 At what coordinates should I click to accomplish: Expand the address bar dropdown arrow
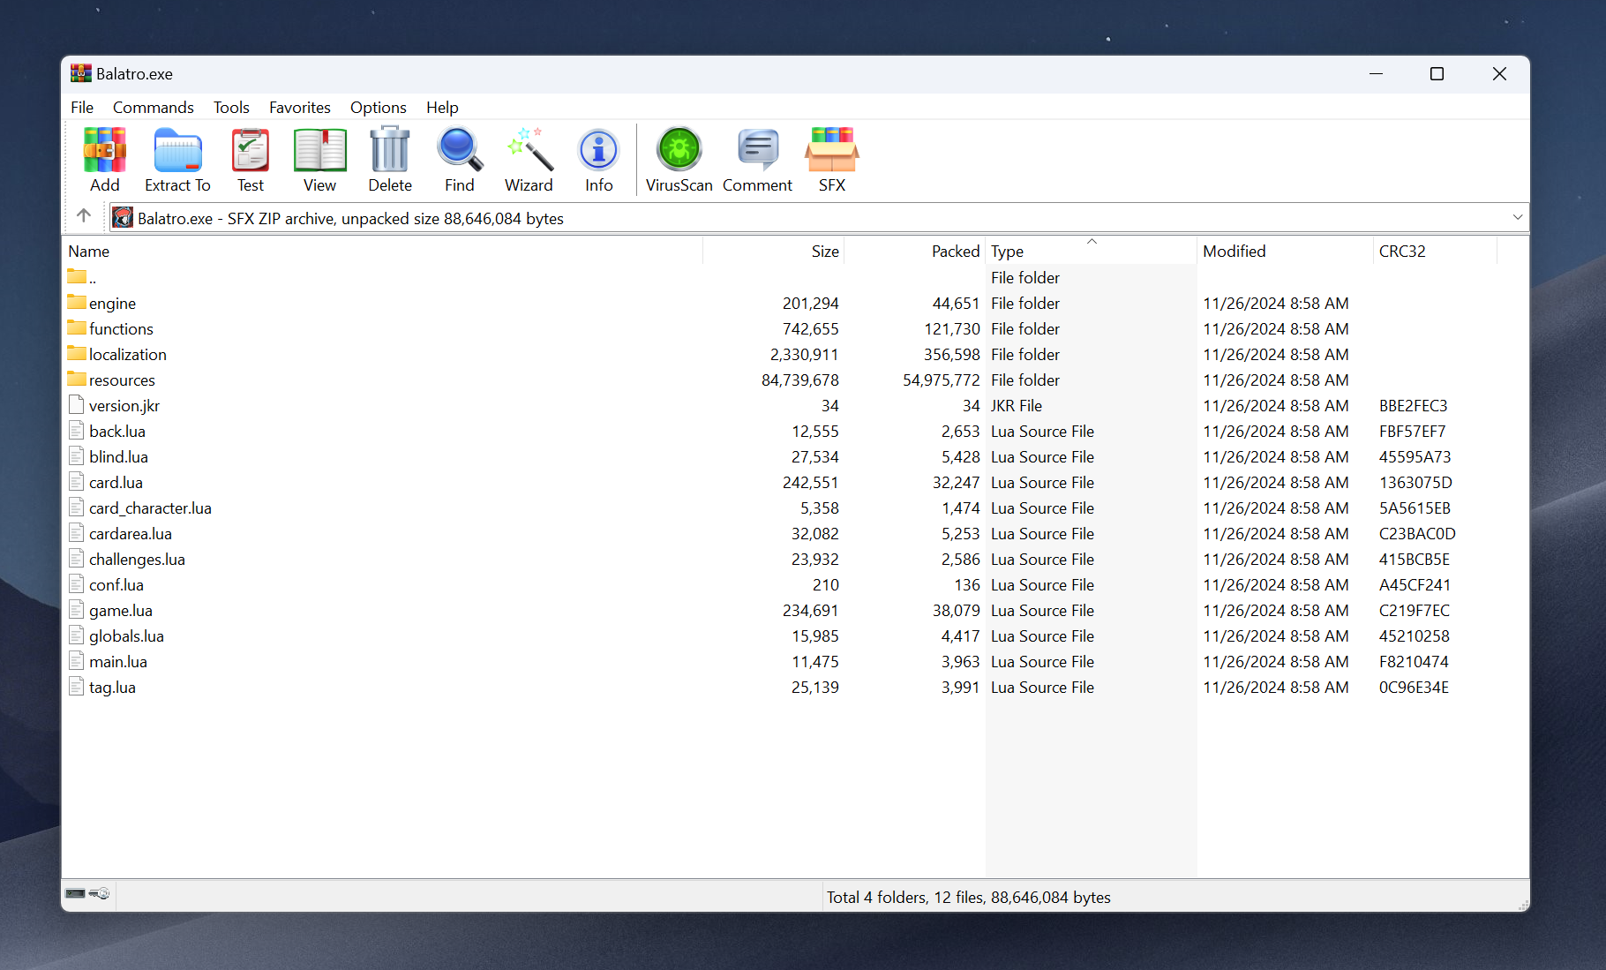[1518, 217]
